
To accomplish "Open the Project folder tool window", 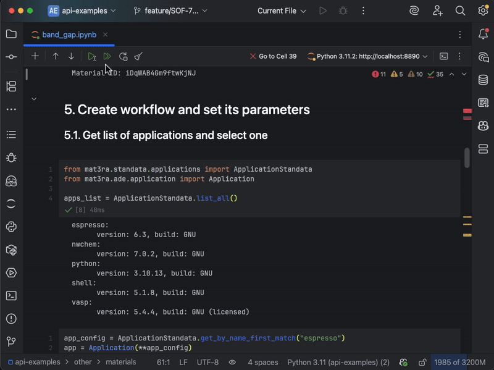I will (x=11, y=34).
